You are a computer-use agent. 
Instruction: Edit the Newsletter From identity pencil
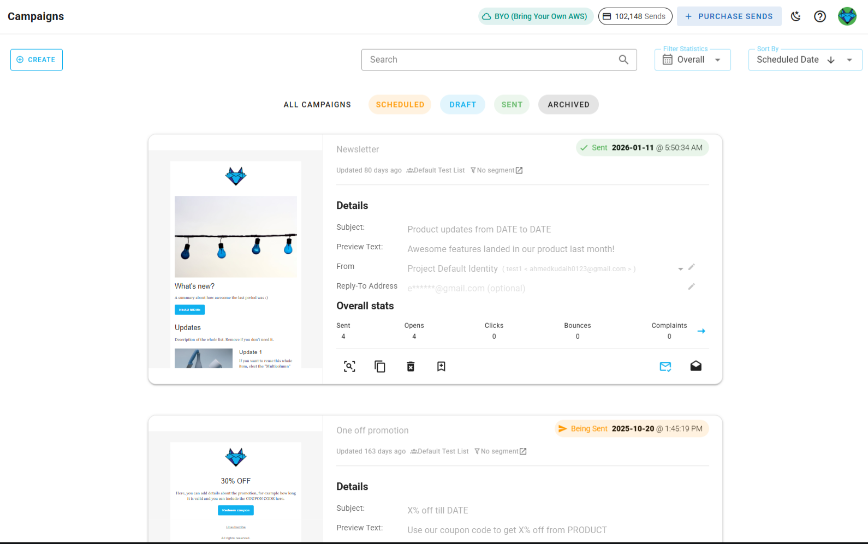coord(692,267)
